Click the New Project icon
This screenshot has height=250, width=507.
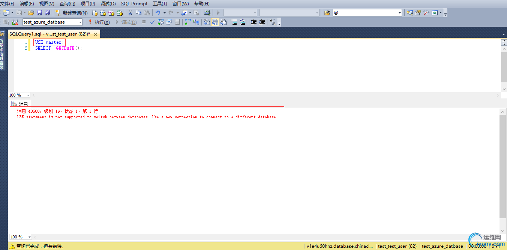pos(6,13)
